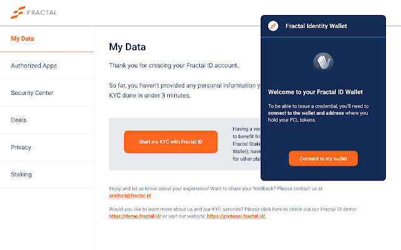Navigate to the Staking page

pos(21,174)
